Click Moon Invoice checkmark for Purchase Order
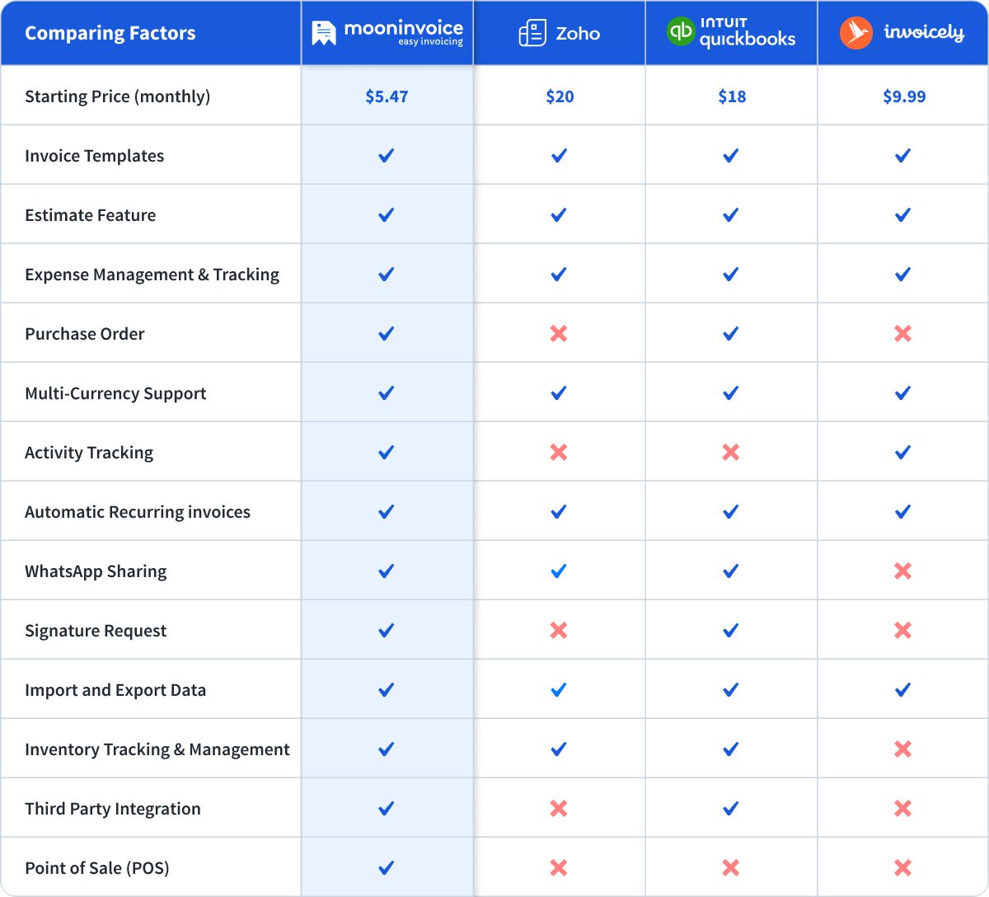 [387, 334]
